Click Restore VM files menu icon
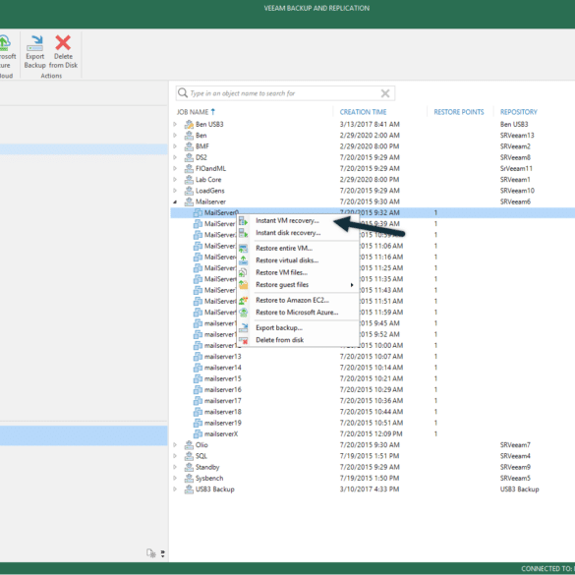 coord(243,272)
